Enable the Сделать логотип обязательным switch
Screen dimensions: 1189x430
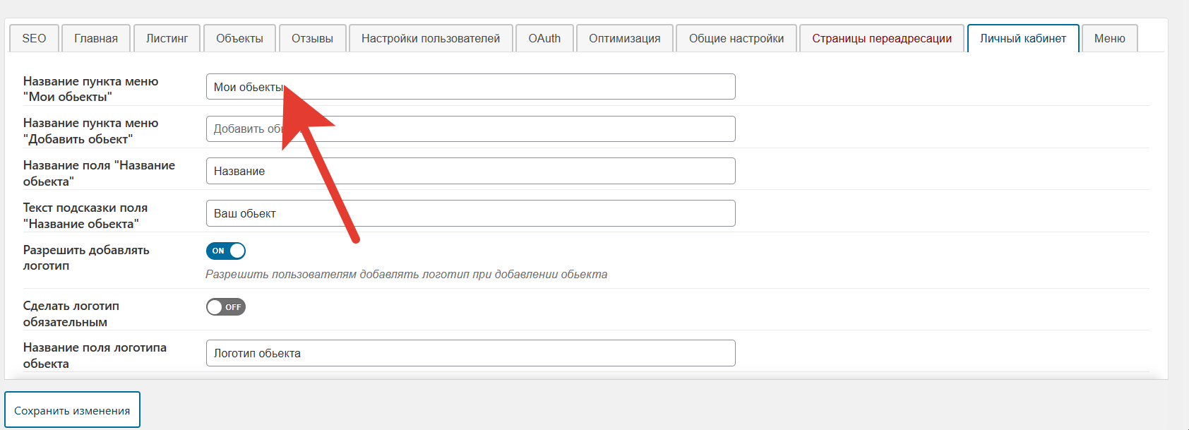click(226, 307)
